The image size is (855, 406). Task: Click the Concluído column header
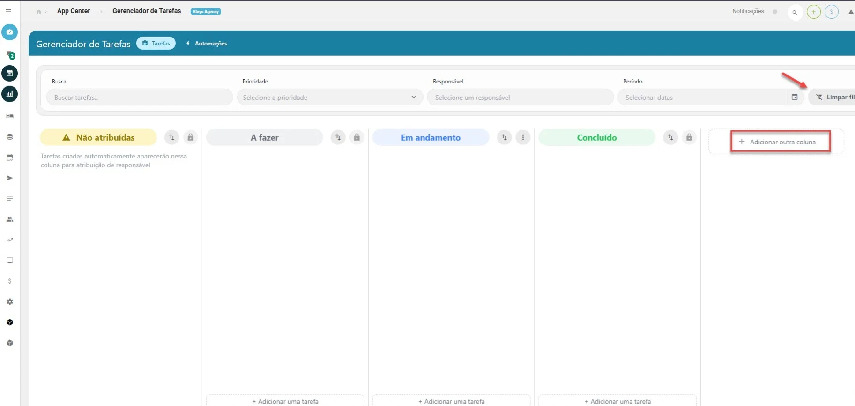point(597,137)
